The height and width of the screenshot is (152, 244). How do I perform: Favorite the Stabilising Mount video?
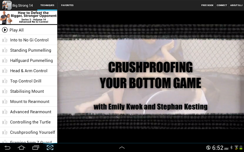pyautogui.click(x=5, y=91)
